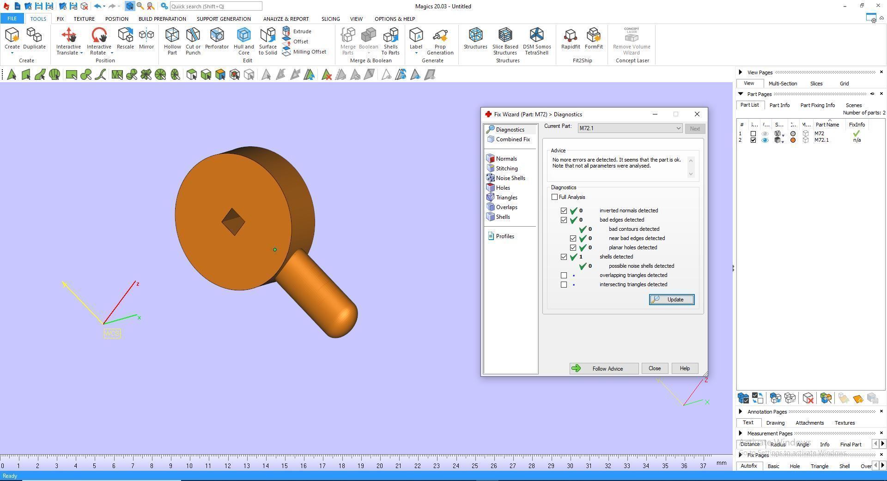This screenshot has width=887, height=481.
Task: Expand the View Pages panel
Action: tap(741, 72)
